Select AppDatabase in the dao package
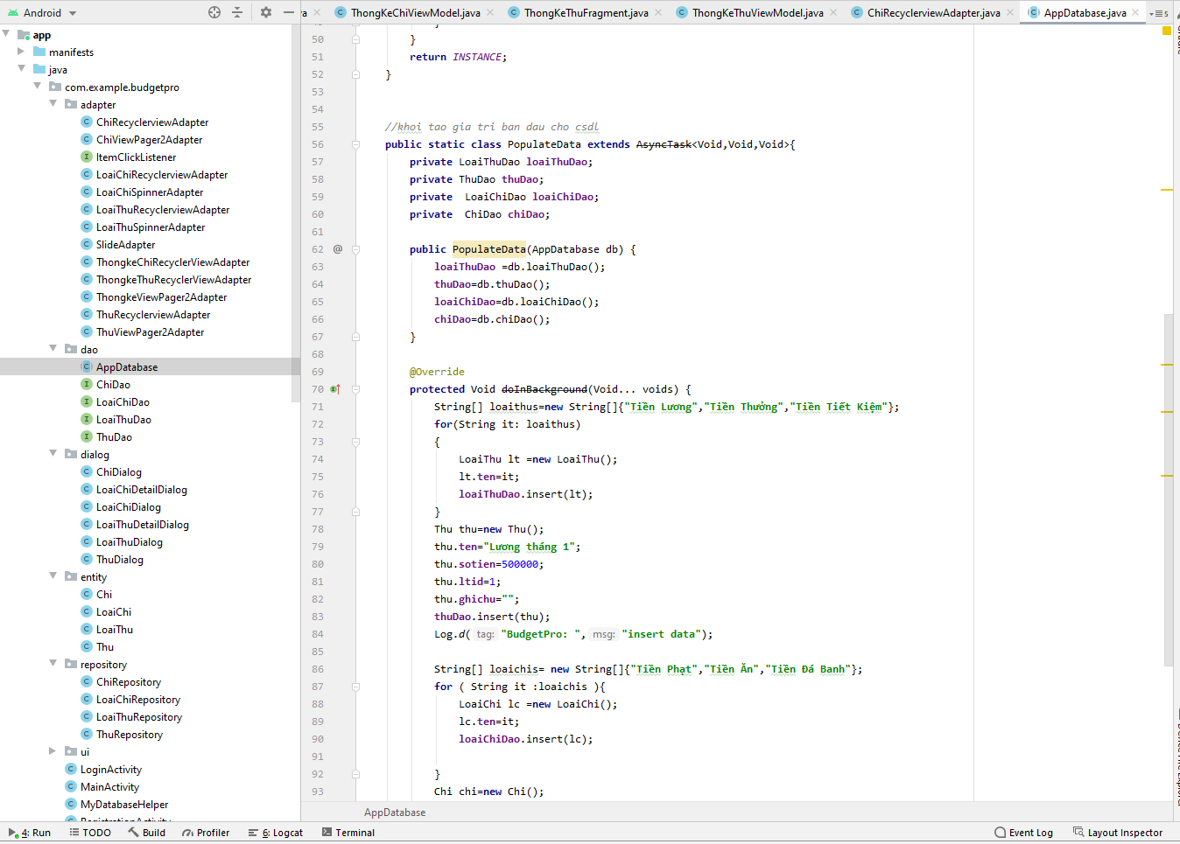 click(x=127, y=366)
